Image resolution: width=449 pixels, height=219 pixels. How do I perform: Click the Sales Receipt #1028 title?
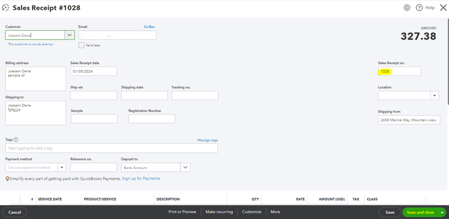pos(46,8)
